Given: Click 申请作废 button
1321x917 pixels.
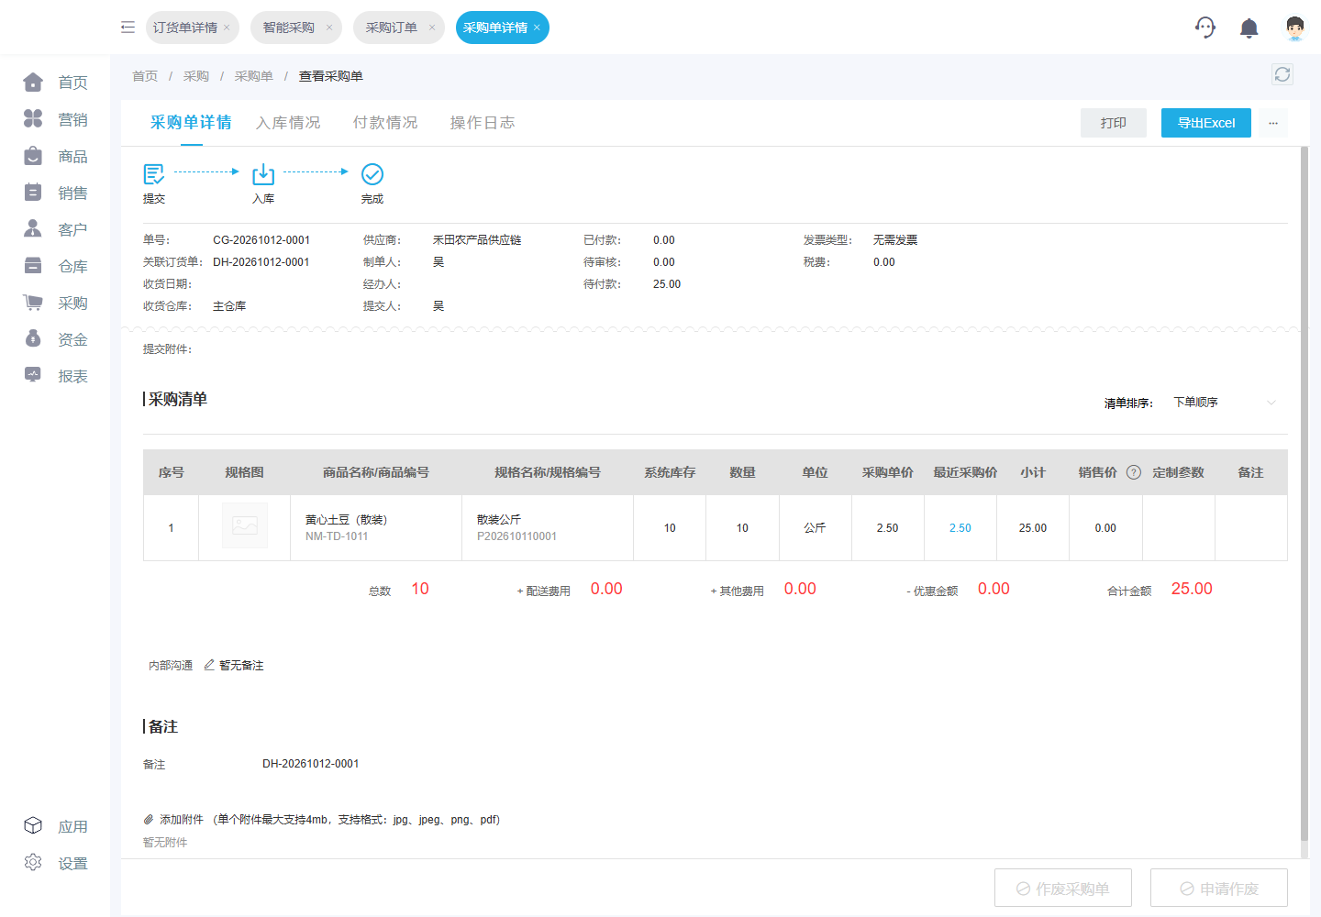Looking at the screenshot, I should coord(1219,889).
